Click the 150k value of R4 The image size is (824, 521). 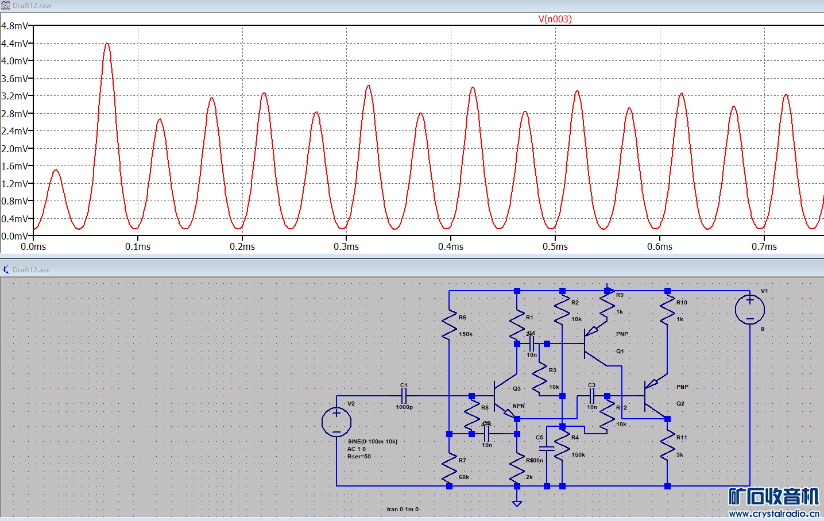tap(578, 455)
